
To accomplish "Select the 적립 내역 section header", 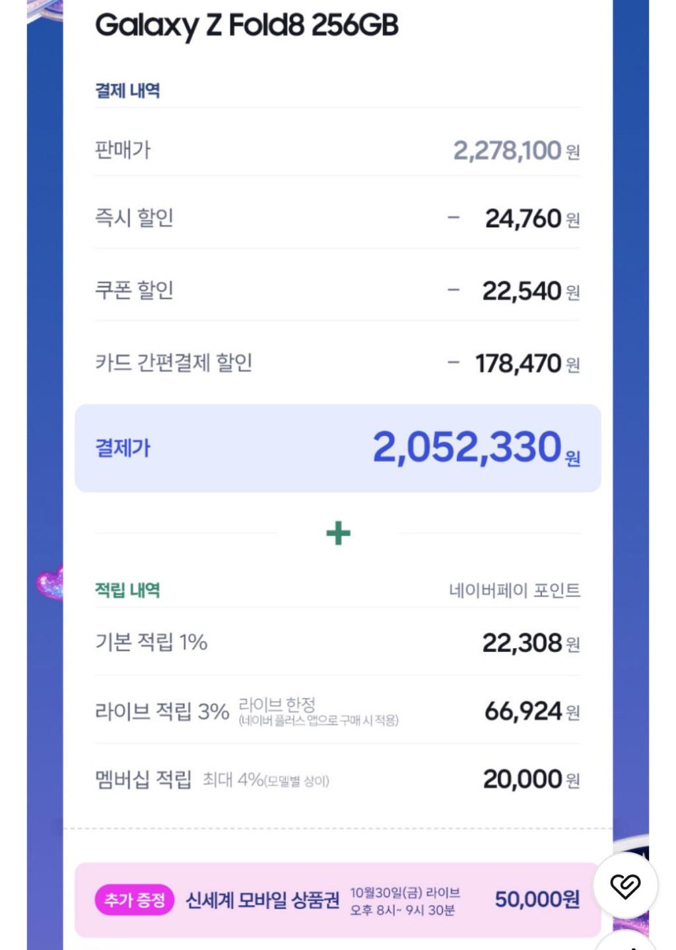I will 127,590.
